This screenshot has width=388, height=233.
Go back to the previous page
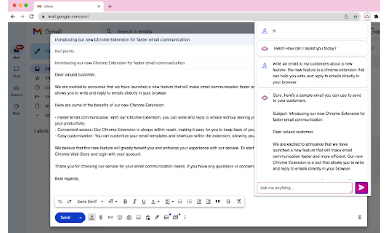click(x=13, y=17)
